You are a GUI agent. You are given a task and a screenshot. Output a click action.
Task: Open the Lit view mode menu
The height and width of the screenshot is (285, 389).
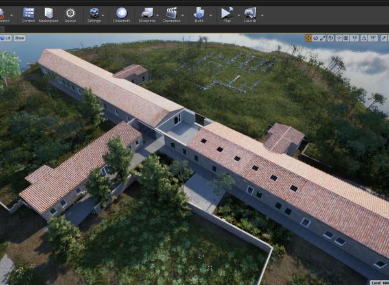pos(5,38)
